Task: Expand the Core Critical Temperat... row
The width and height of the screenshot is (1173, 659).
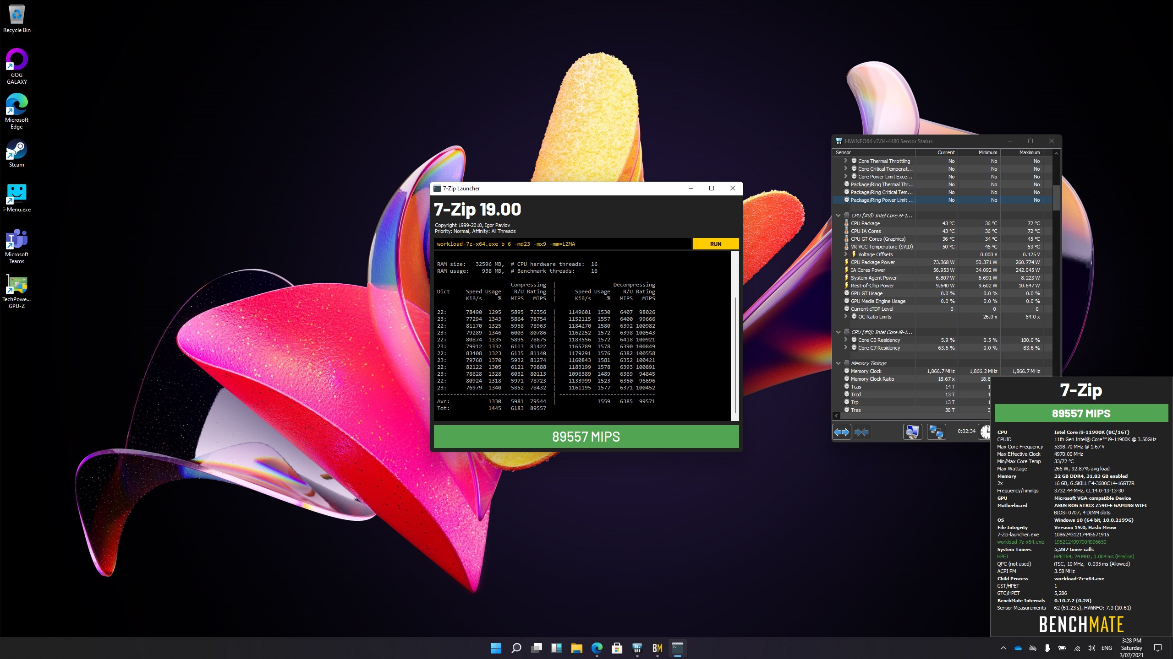Action: click(846, 168)
